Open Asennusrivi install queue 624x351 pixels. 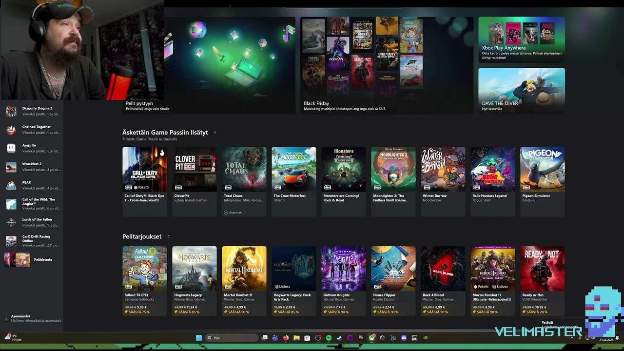(x=32, y=318)
